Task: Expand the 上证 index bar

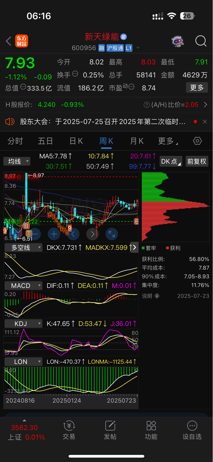Action: (x=24, y=420)
